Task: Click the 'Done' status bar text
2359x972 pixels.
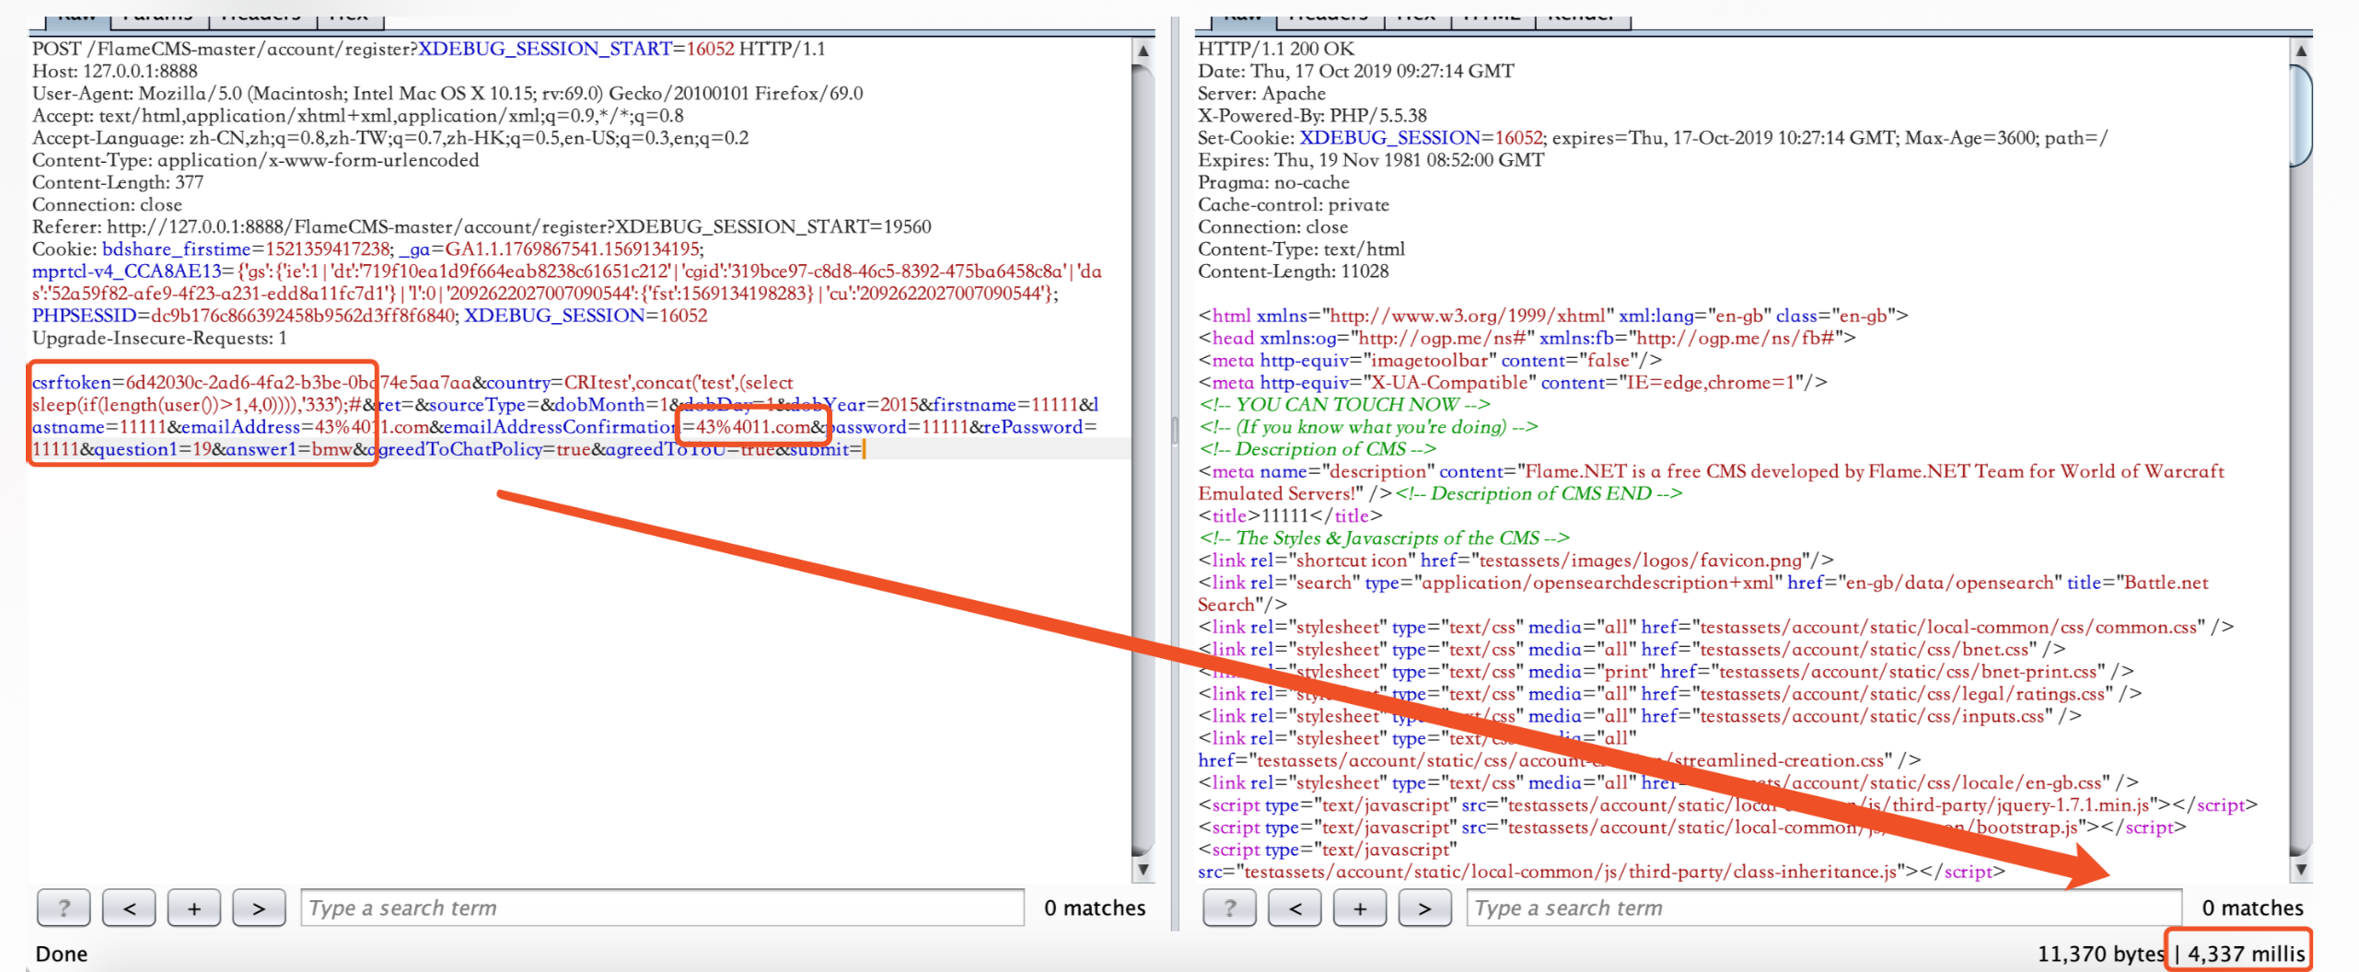Action: tap(62, 954)
